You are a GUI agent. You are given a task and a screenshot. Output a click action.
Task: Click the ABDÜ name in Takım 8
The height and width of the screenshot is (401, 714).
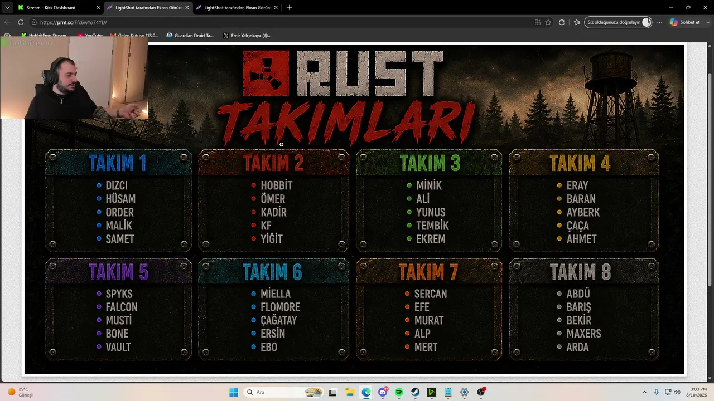tap(578, 294)
